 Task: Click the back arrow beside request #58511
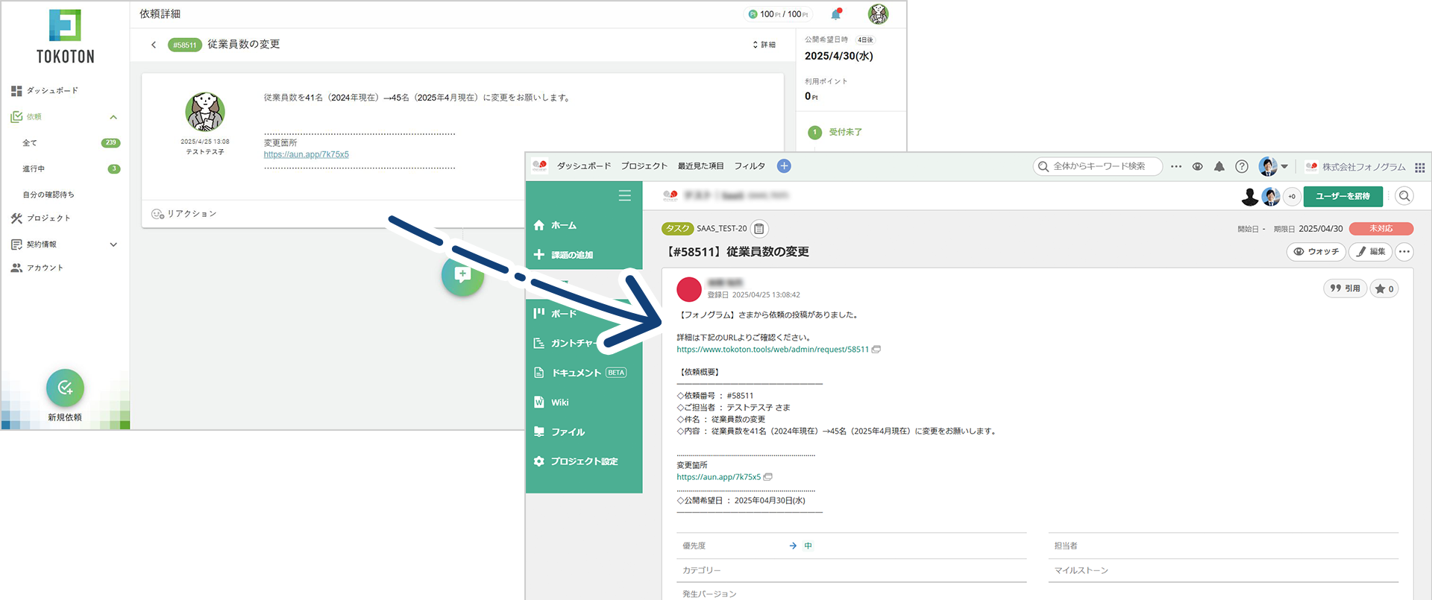coord(154,45)
